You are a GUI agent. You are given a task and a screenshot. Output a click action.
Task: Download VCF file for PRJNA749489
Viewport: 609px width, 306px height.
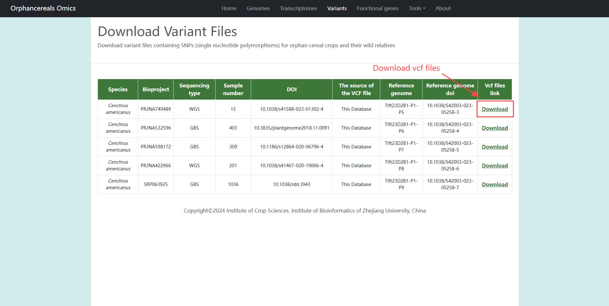click(494, 109)
